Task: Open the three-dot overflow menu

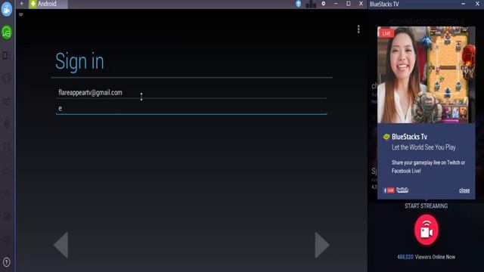Action: [x=358, y=29]
